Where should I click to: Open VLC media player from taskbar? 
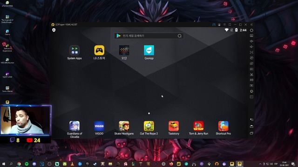click(x=72, y=164)
